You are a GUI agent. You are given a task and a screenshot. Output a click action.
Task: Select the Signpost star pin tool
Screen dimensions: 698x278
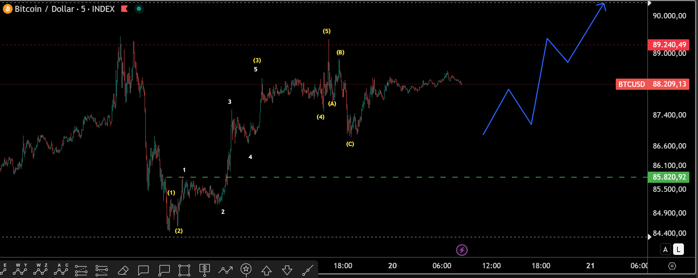tap(246, 269)
